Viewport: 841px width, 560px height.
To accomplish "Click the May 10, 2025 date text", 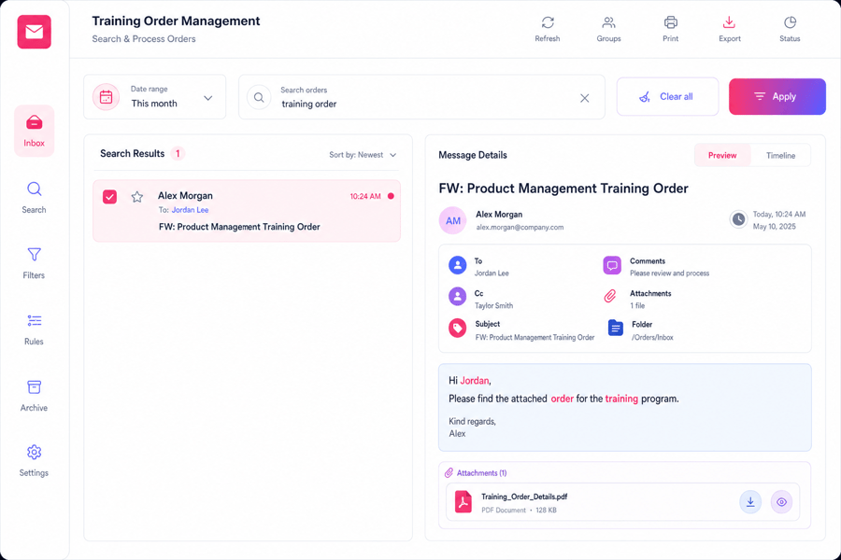I will click(x=774, y=227).
